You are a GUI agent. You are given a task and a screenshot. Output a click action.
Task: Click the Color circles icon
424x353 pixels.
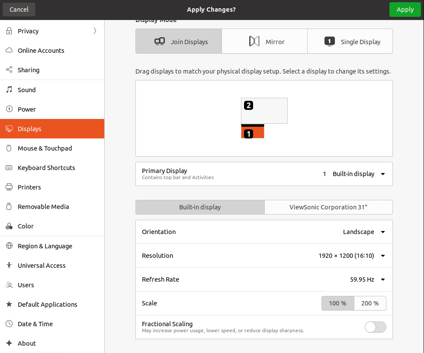(9, 226)
